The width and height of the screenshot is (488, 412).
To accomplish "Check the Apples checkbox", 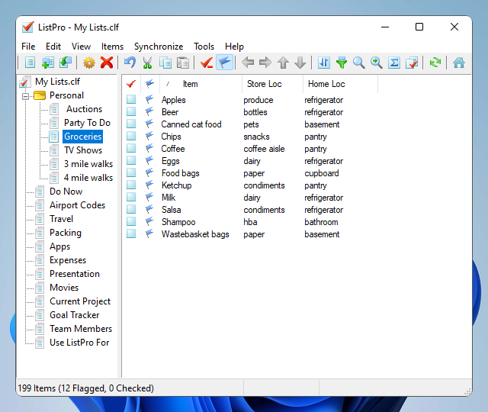I will pyautogui.click(x=131, y=100).
